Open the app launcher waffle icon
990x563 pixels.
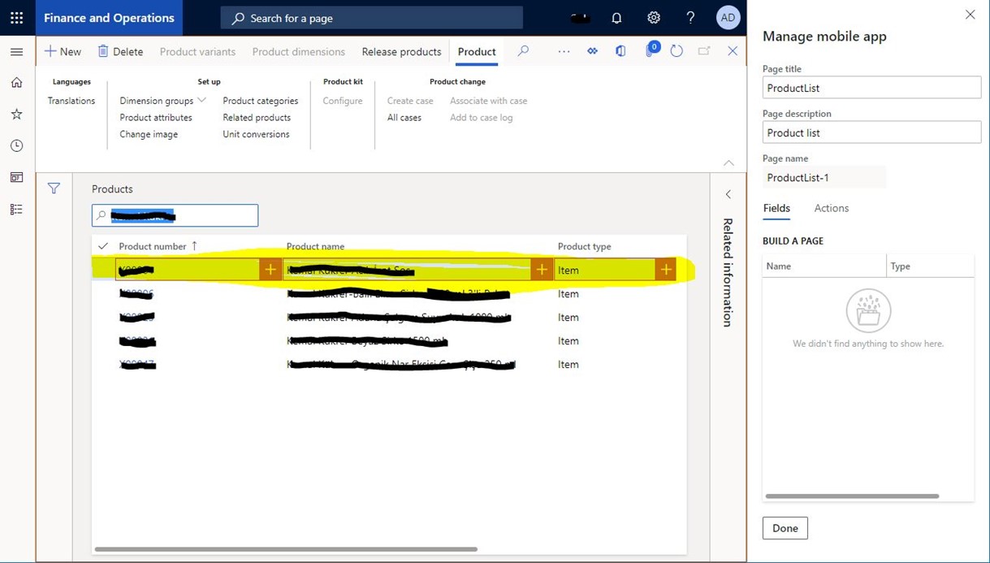point(16,18)
